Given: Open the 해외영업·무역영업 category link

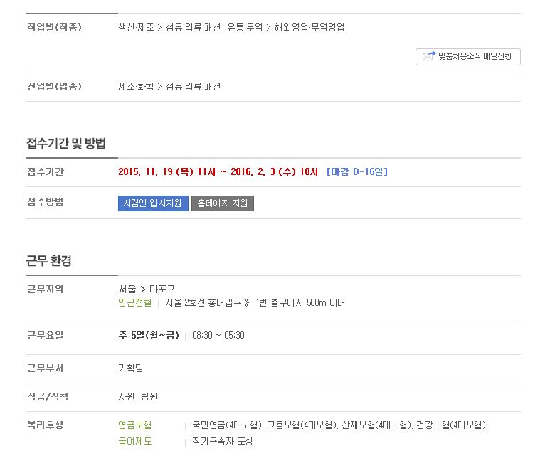Looking at the screenshot, I should pyautogui.click(x=309, y=28).
